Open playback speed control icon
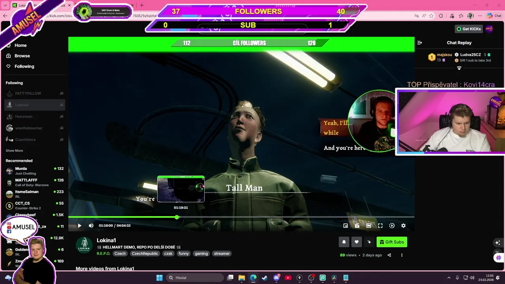Viewport: 505px width, 284px height. click(x=392, y=226)
